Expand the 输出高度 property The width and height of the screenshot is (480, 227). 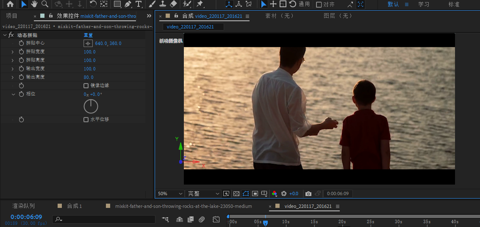13,77
